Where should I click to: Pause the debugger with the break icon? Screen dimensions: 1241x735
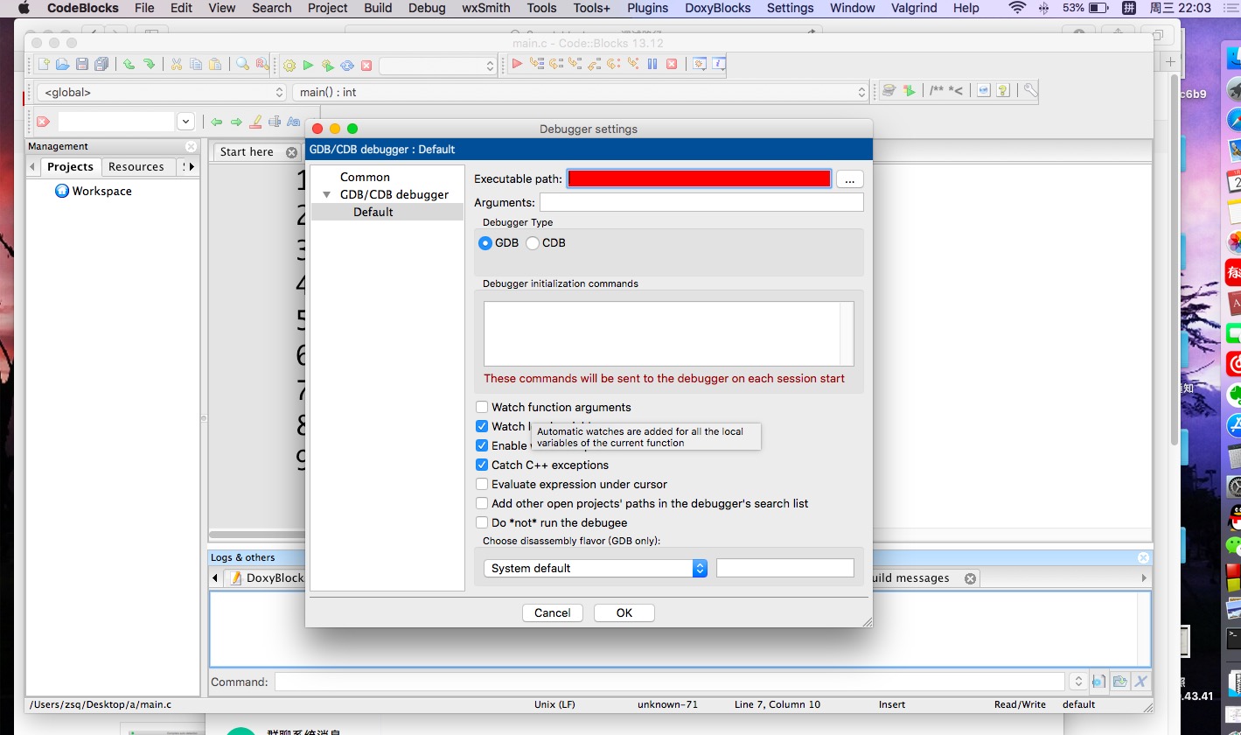pos(652,64)
